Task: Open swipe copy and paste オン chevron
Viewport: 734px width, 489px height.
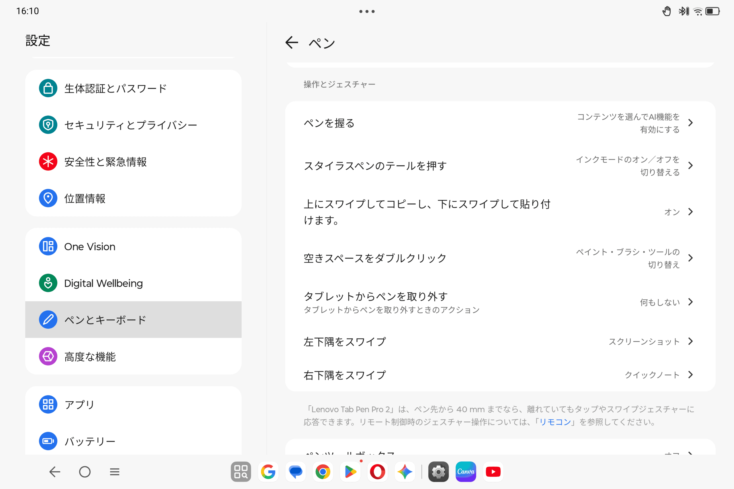Action: point(691,212)
